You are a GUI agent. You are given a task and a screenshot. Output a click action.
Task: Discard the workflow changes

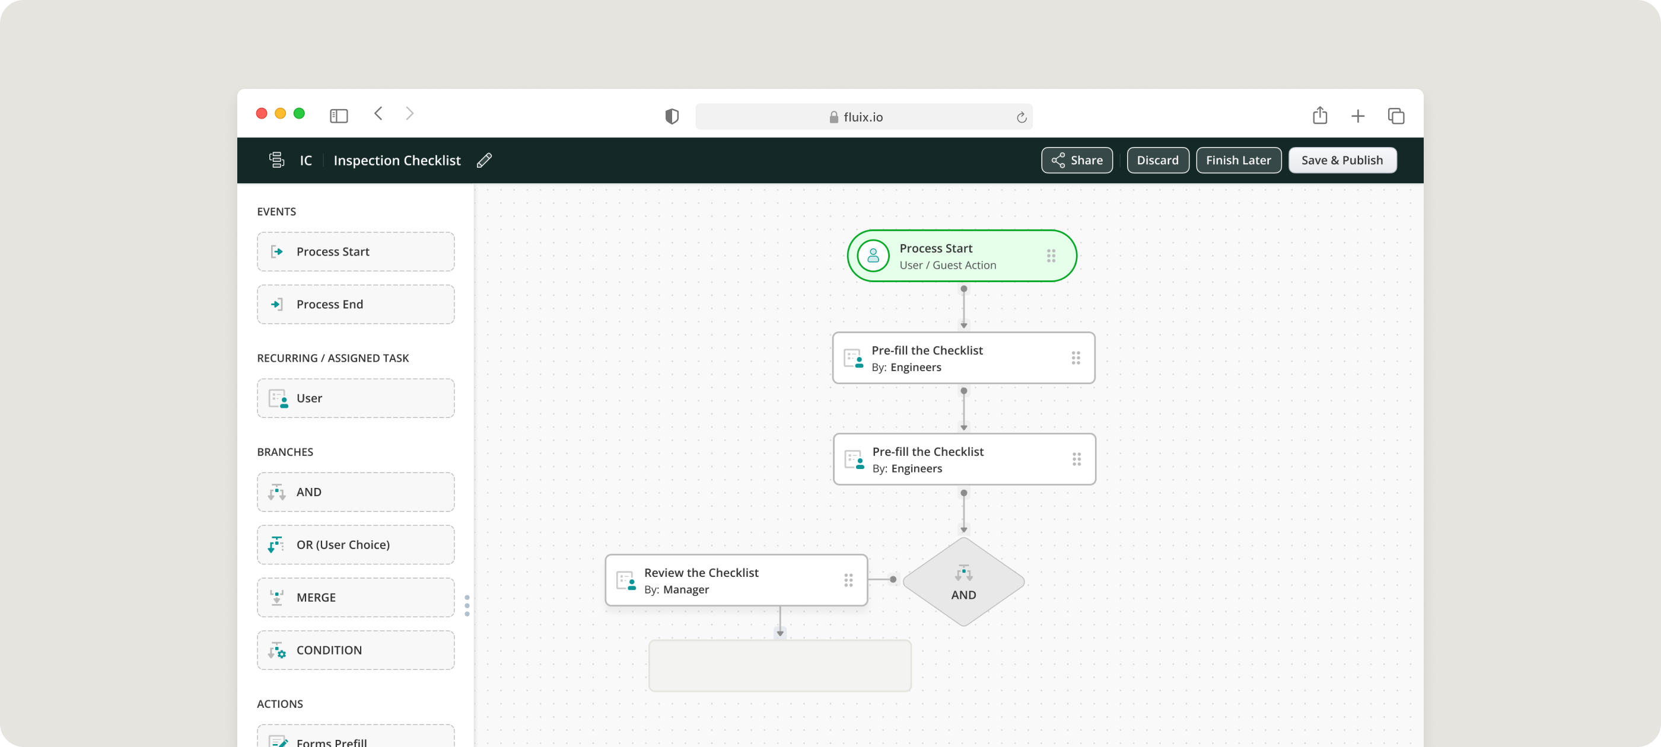coord(1157,161)
